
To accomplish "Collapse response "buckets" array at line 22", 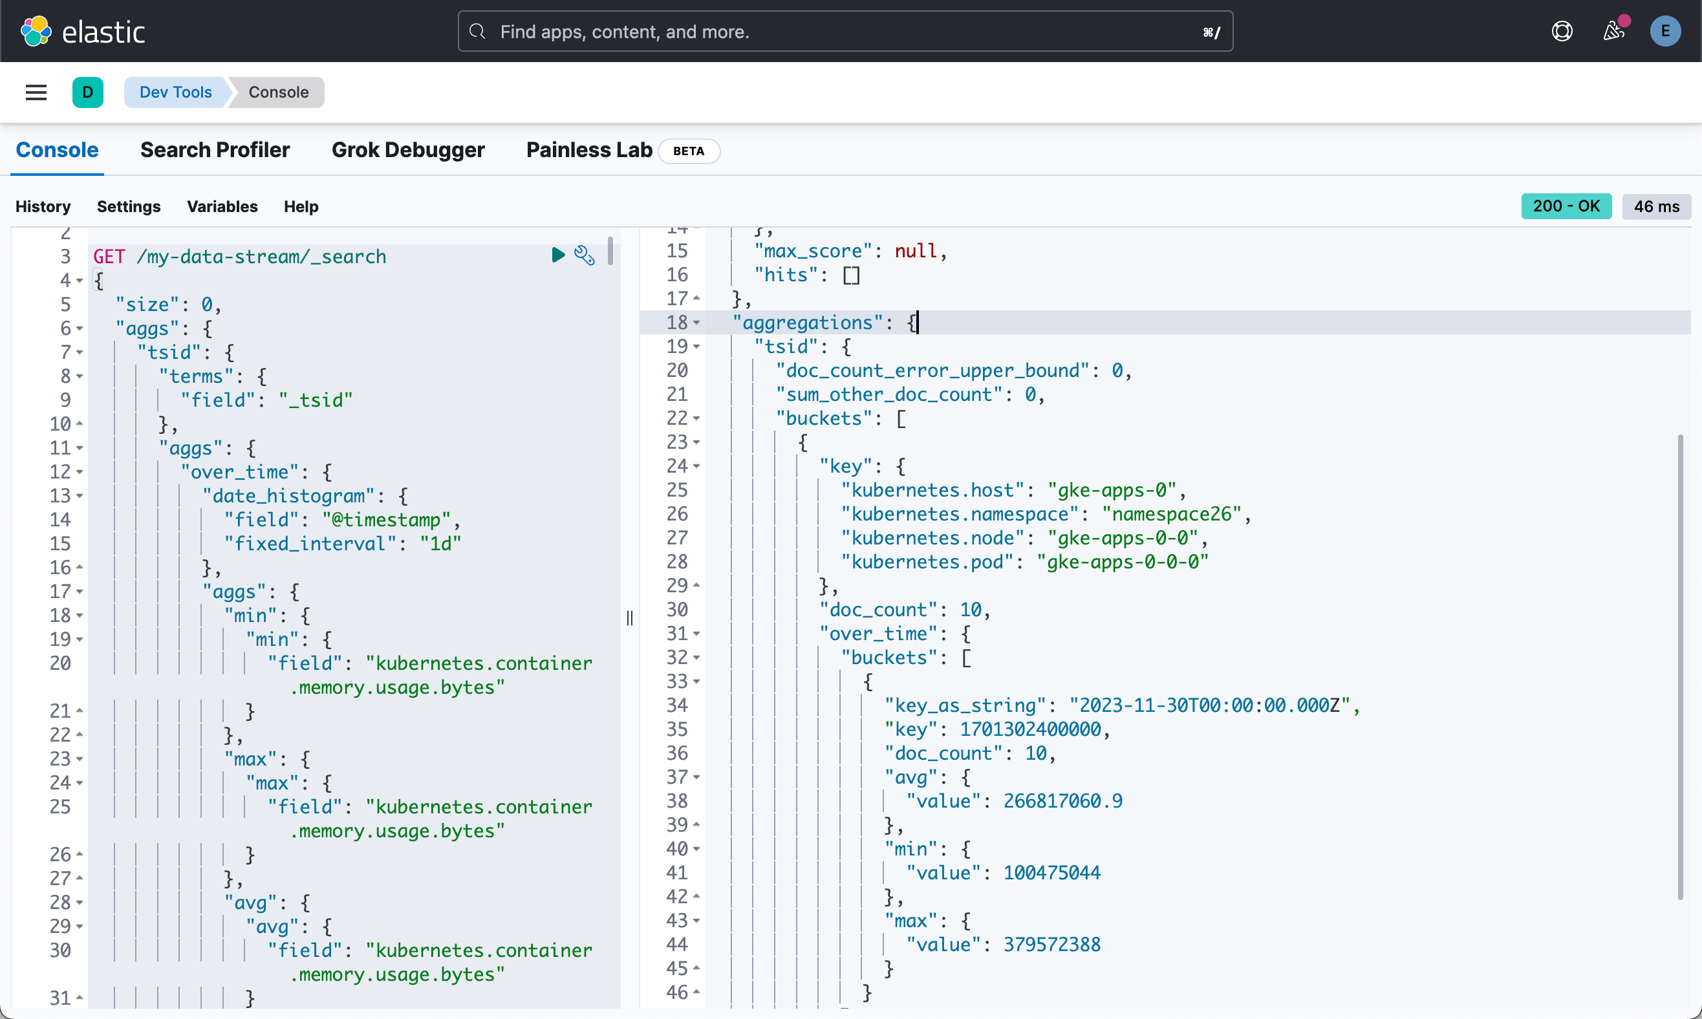I will click(697, 418).
